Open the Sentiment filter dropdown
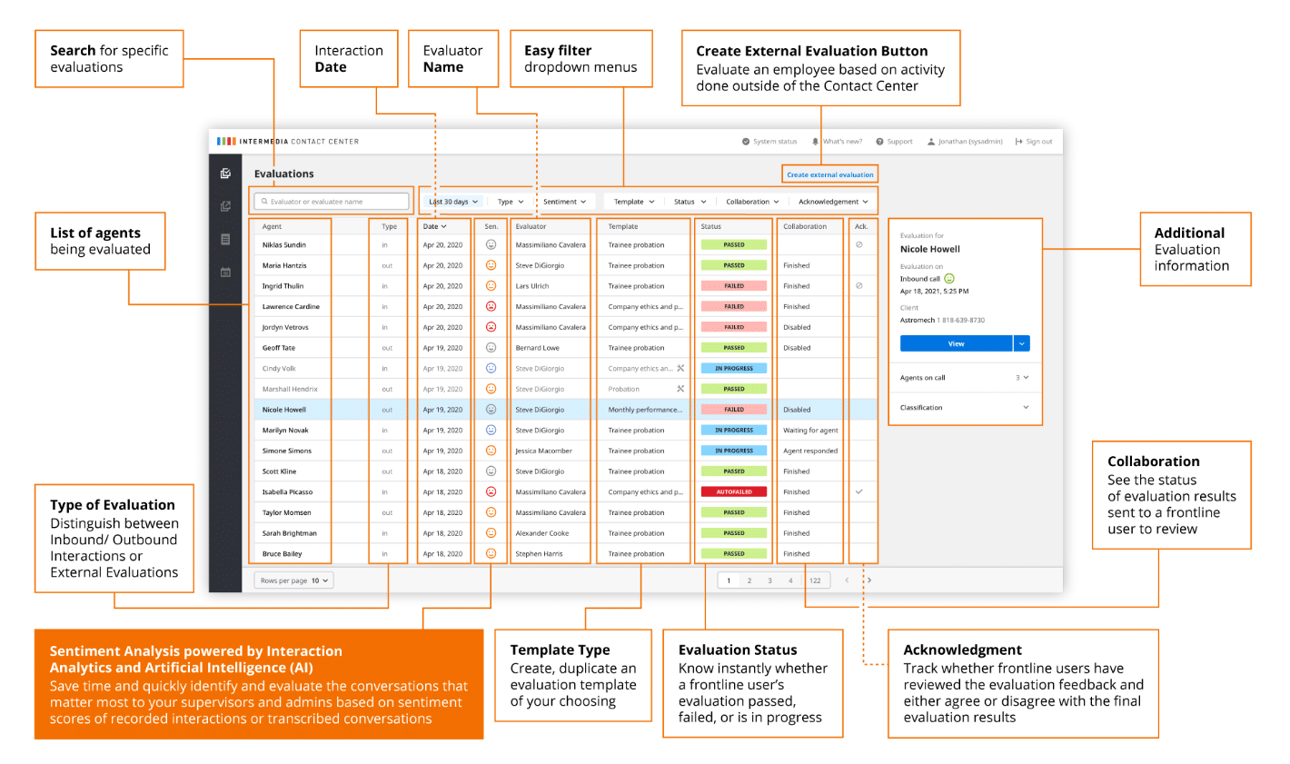 coord(565,201)
